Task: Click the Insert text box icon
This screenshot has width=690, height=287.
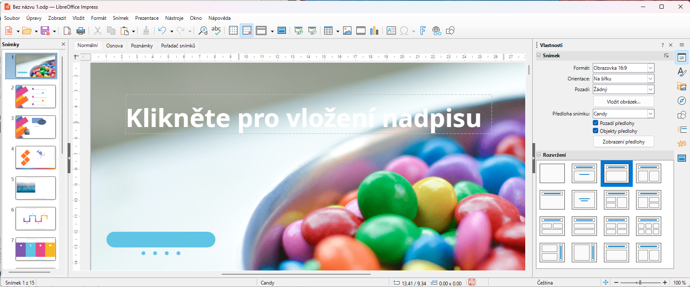Action: tap(391, 31)
